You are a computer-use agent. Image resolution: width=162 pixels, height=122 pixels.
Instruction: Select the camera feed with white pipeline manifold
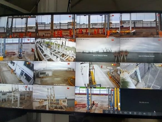coord(55,50)
